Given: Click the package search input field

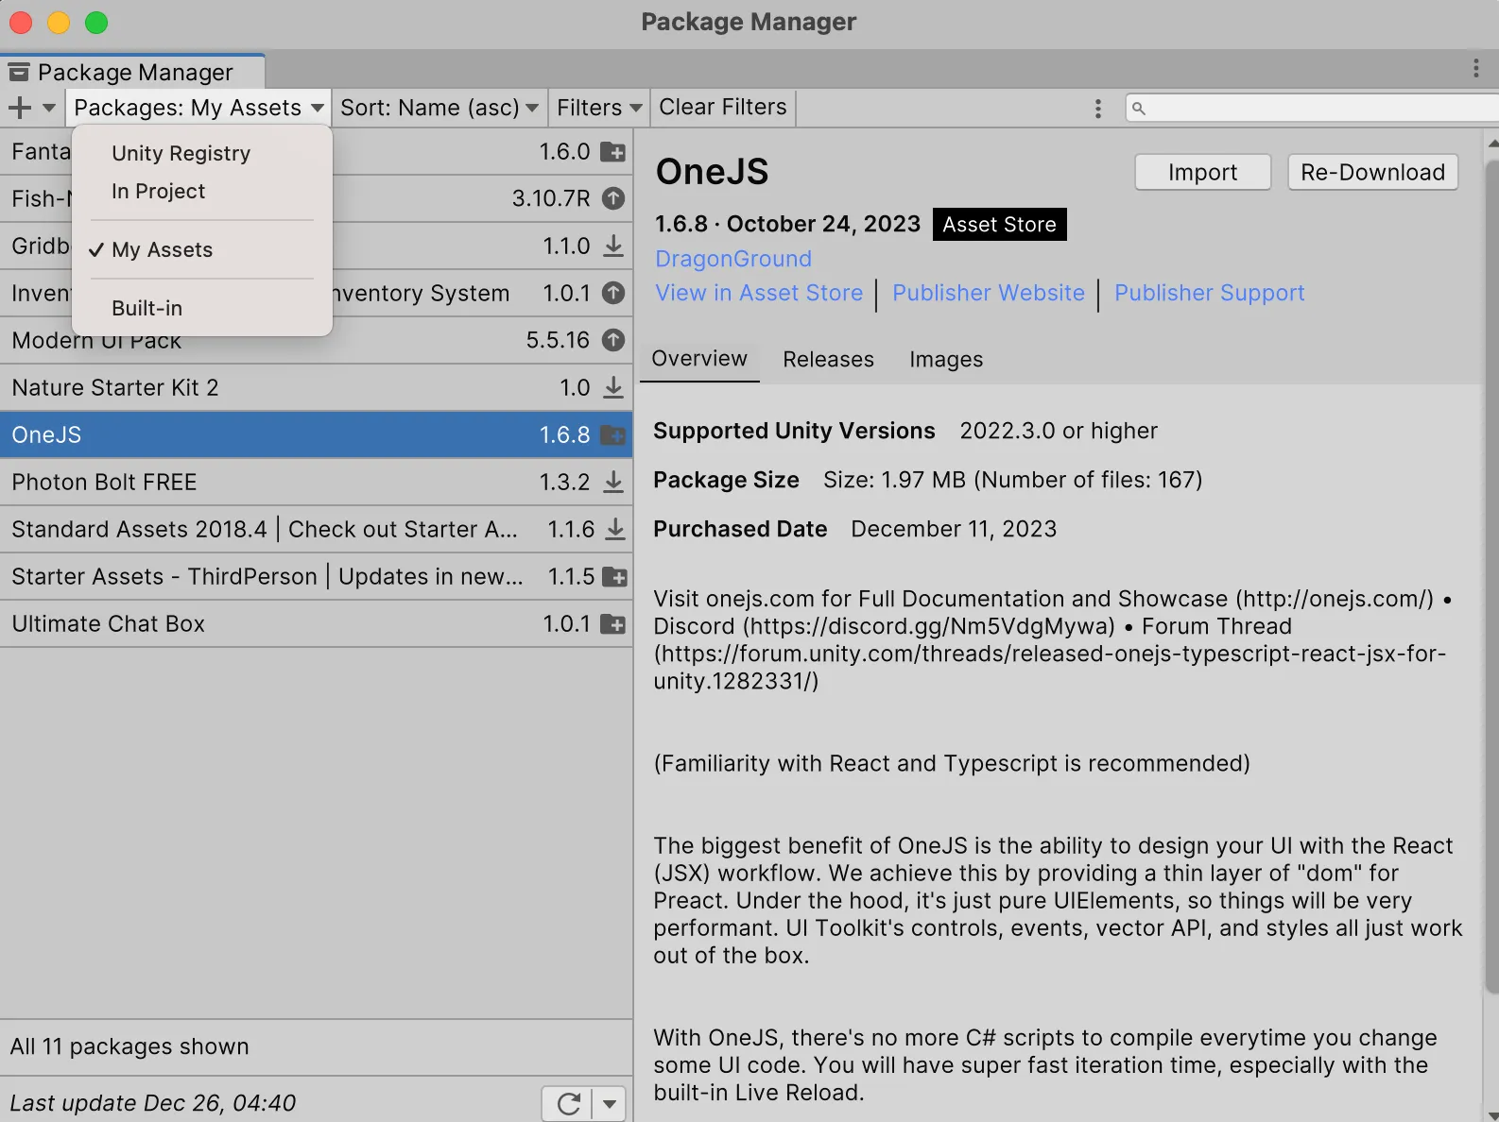Looking at the screenshot, I should click(x=1314, y=108).
